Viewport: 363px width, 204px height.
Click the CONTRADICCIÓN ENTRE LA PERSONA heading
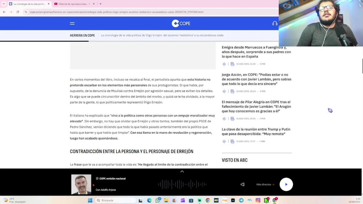[132, 152]
